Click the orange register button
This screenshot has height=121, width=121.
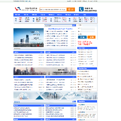pos(91,37)
